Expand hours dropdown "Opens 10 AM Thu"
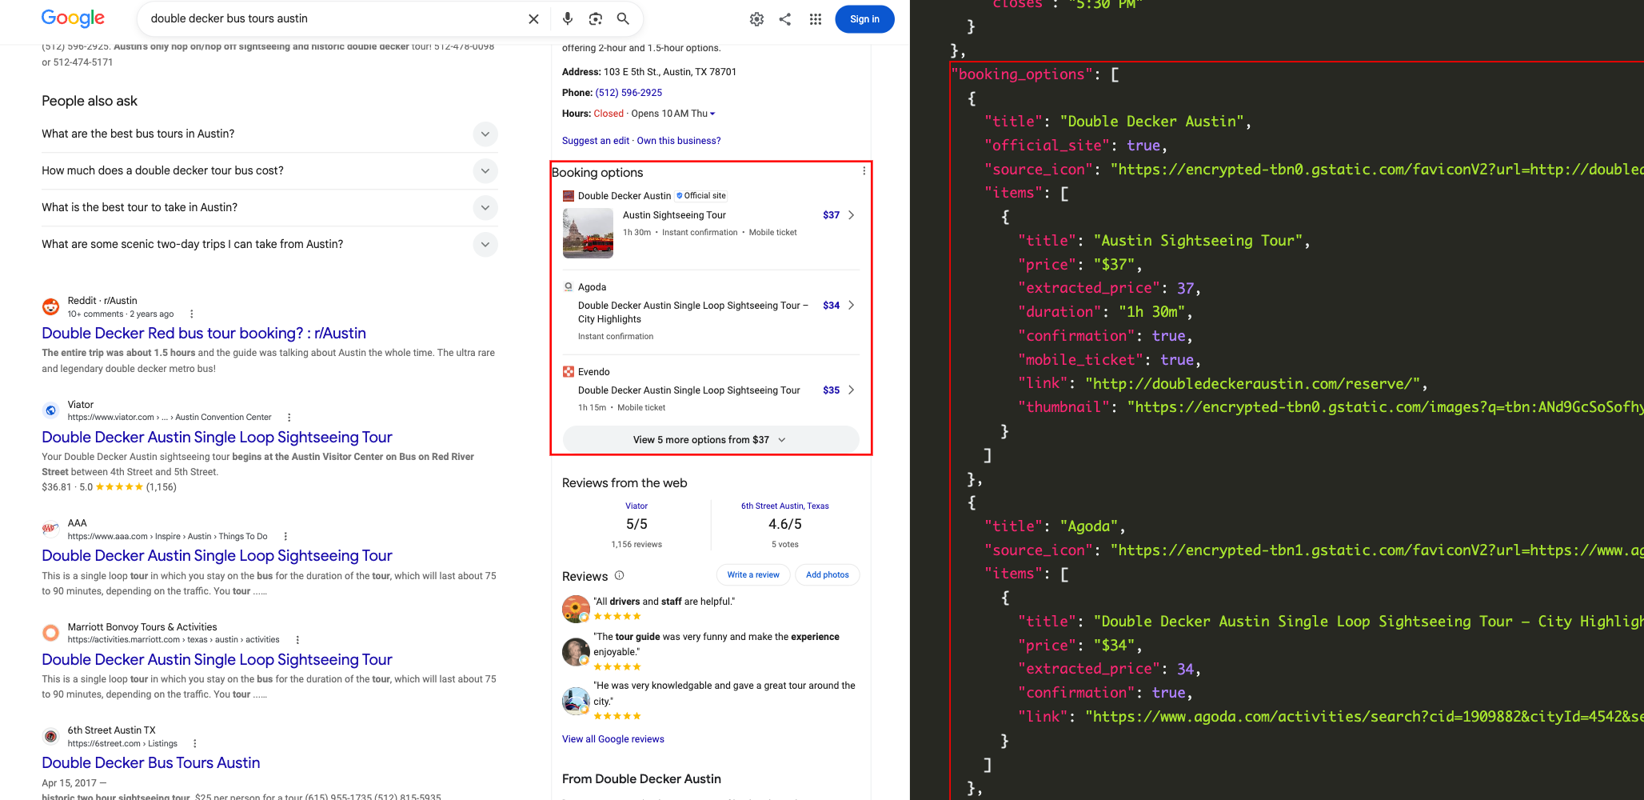Viewport: 1644px width, 800px height. pyautogui.click(x=673, y=114)
